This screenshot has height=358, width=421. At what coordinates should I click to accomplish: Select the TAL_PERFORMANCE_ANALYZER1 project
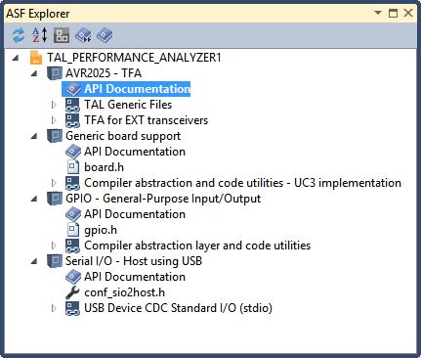[x=134, y=58]
